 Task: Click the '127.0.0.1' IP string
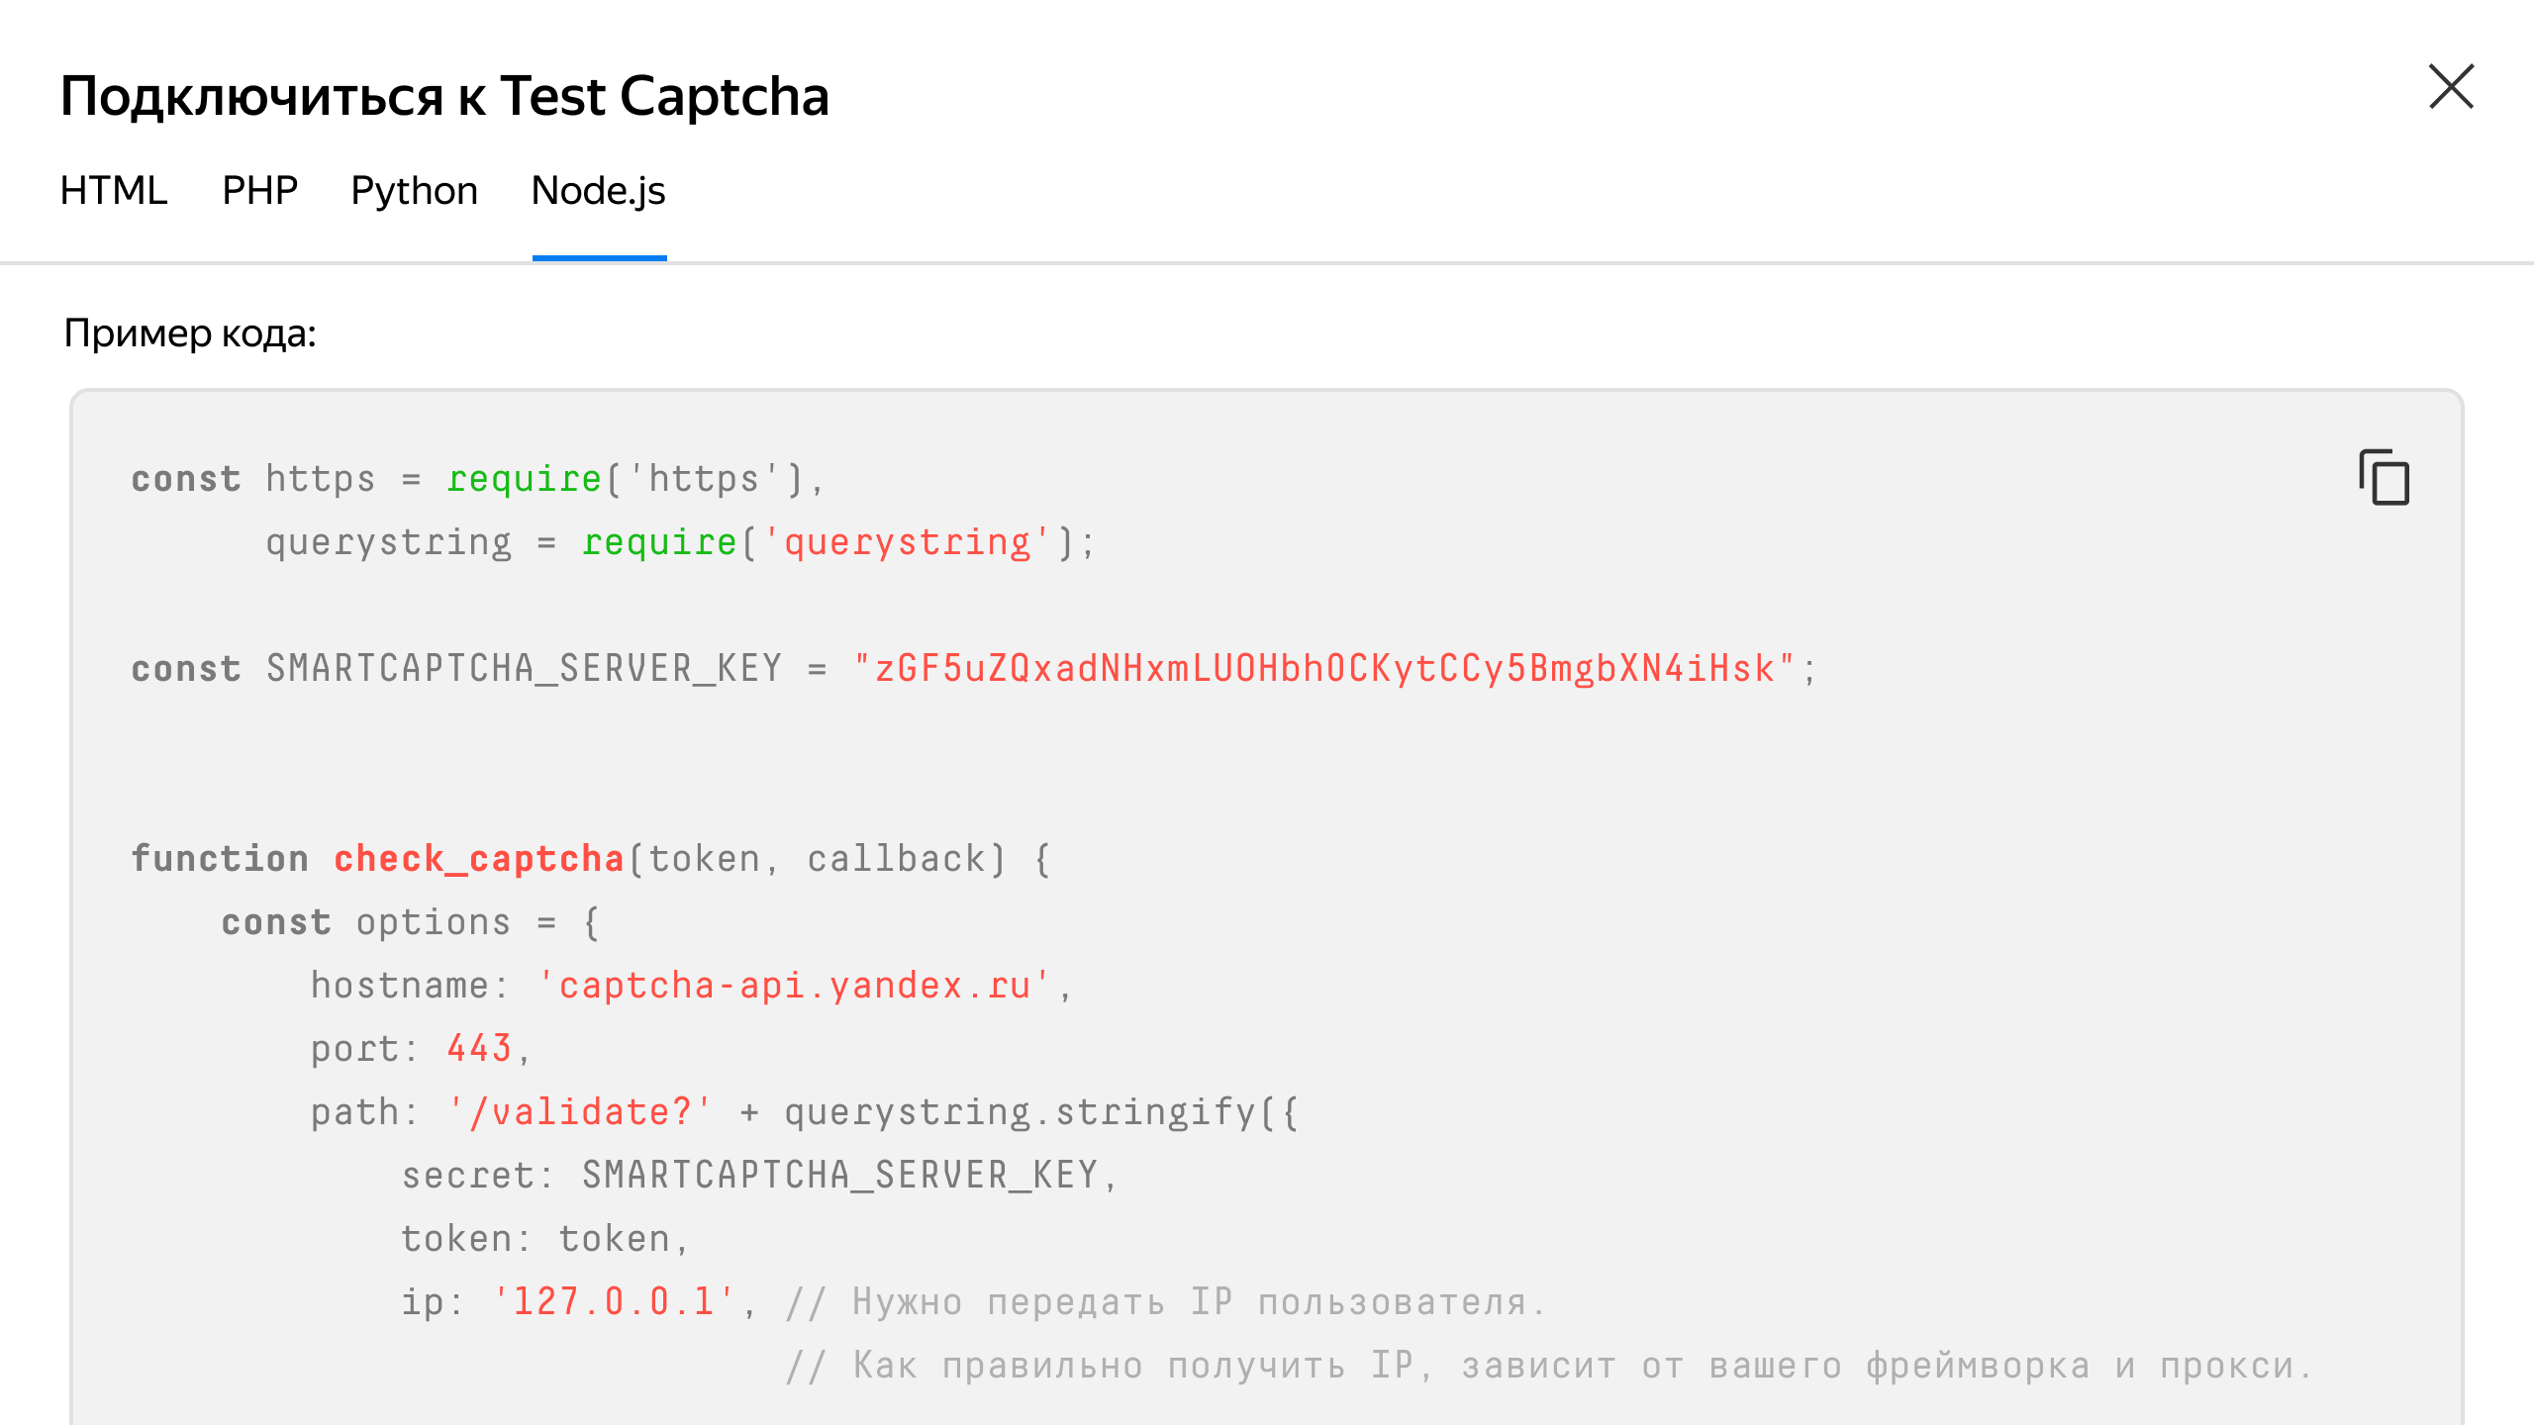614,1302
